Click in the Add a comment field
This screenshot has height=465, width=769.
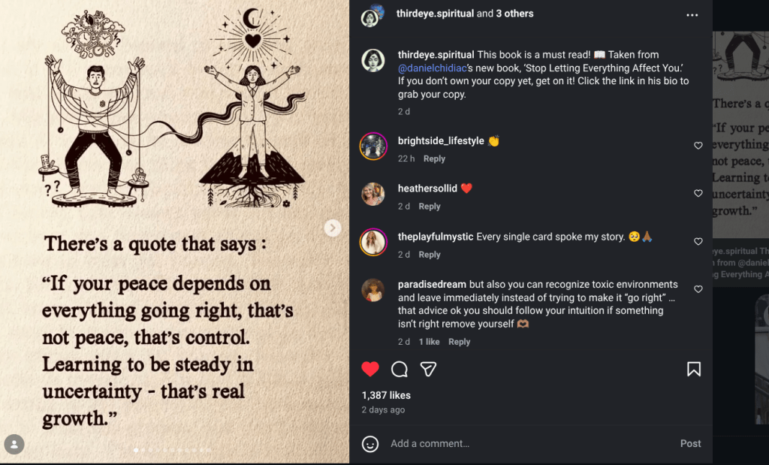526,444
